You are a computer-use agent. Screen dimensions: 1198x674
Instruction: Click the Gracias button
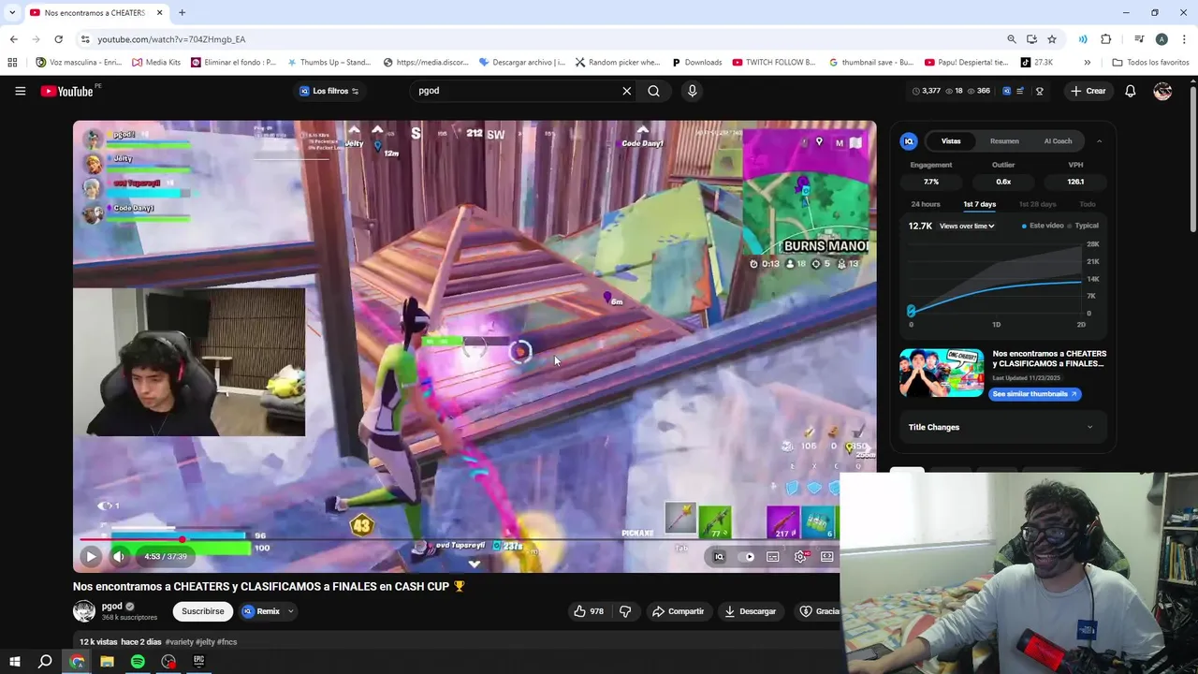pos(818,611)
